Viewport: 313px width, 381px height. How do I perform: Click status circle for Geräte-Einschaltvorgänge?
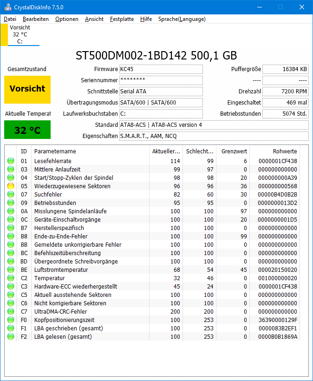11,219
